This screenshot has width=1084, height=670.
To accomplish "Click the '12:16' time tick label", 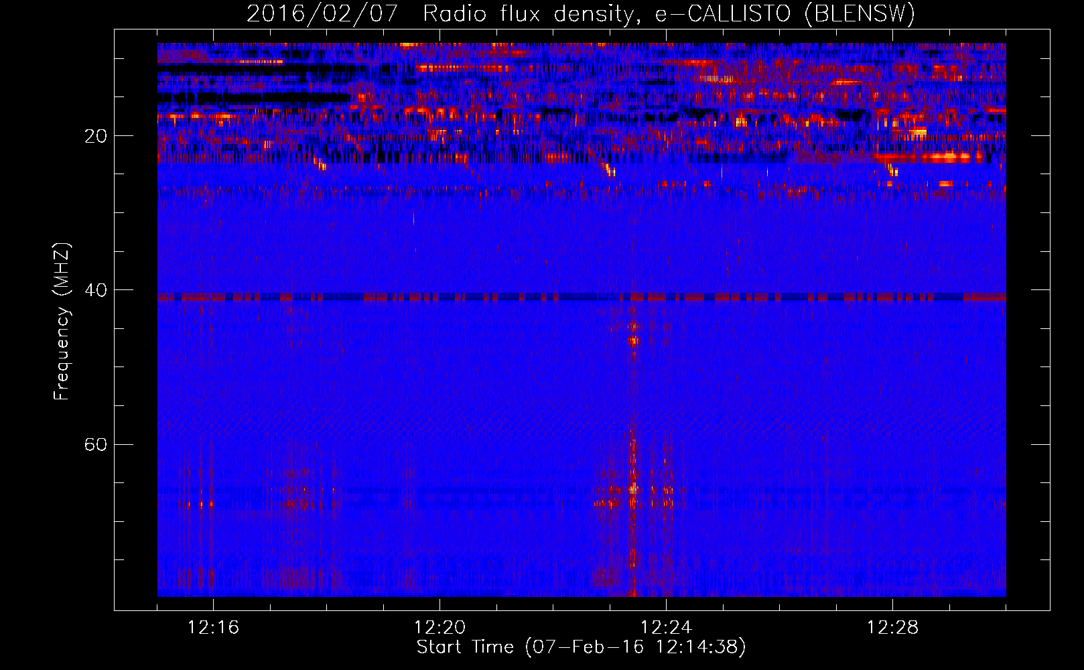I will click(x=213, y=628).
